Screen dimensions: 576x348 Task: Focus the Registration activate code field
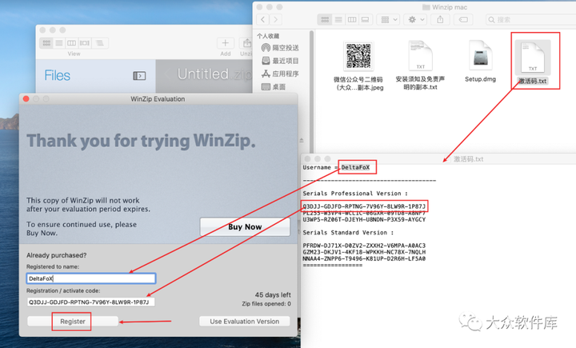click(x=90, y=302)
